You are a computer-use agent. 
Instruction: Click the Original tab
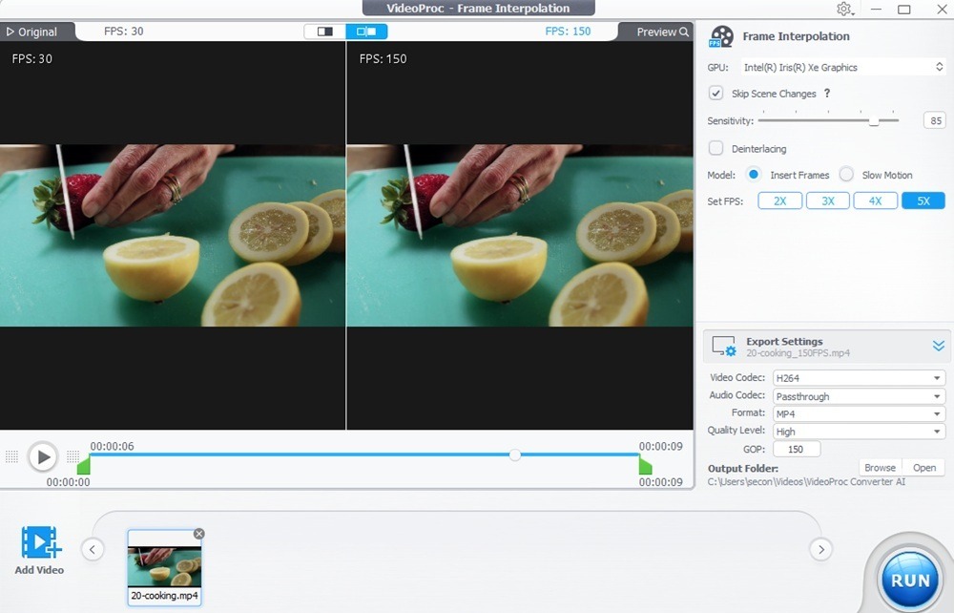[x=35, y=31]
